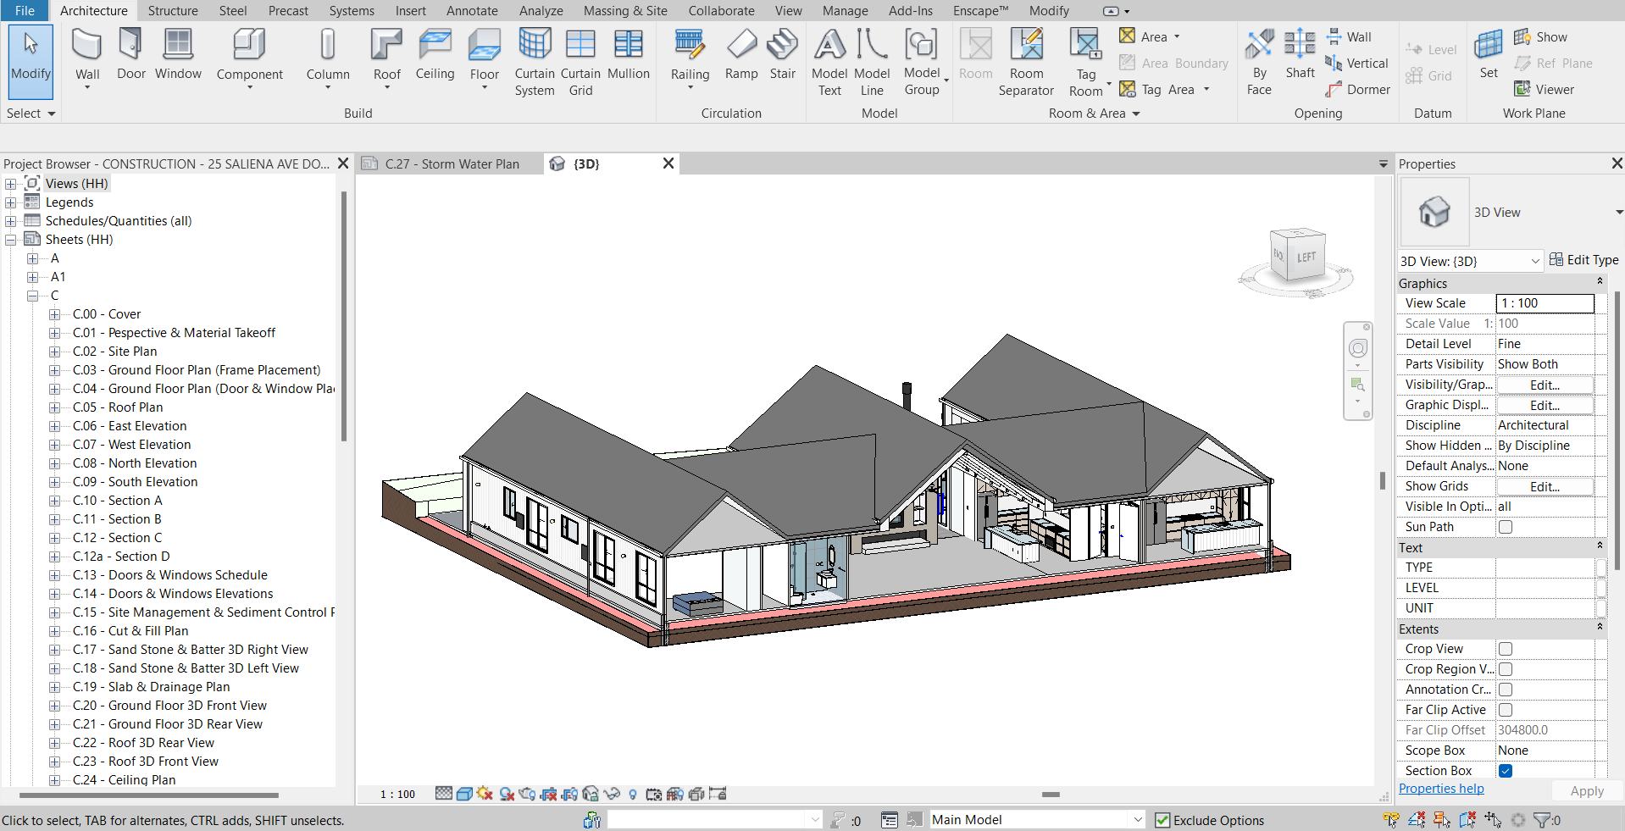
Task: Activate the Model Text tool
Action: pyautogui.click(x=829, y=61)
